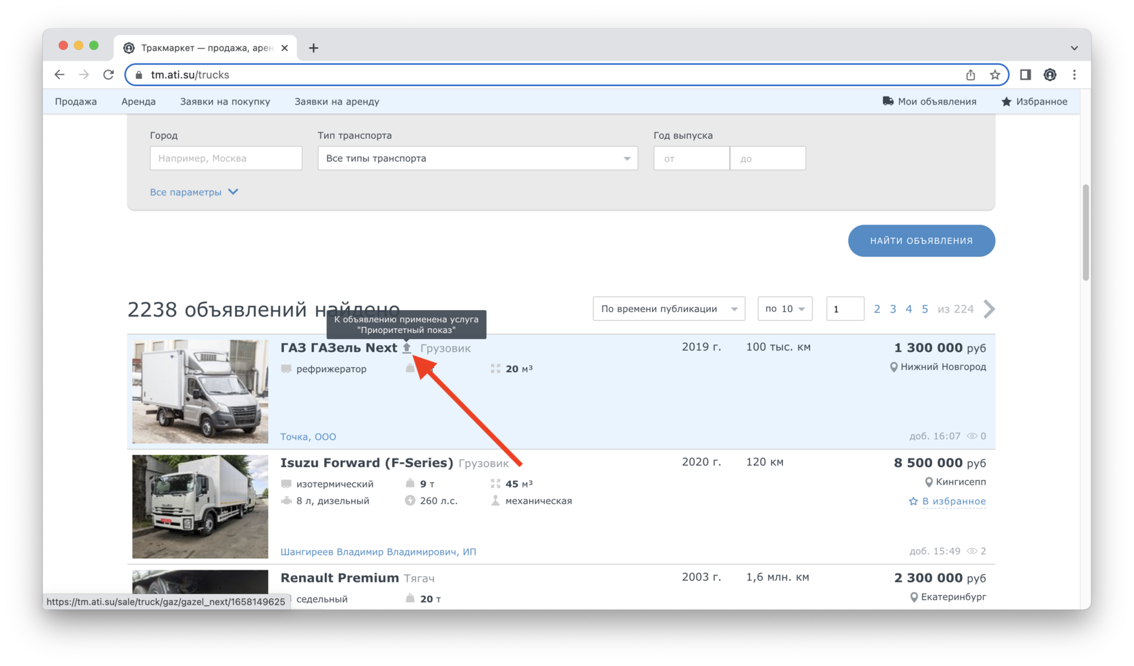Click the Кингисепп location pin icon
1134x666 pixels.
tap(929, 482)
